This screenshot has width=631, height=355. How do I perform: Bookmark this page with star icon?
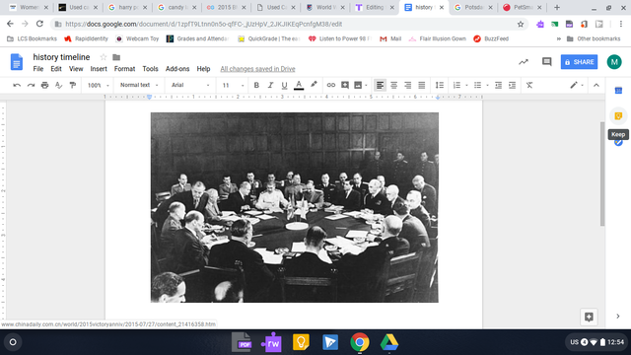click(521, 24)
